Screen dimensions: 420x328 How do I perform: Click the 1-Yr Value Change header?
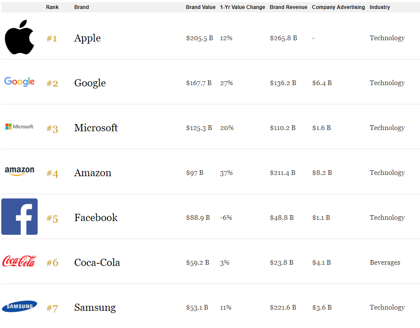[243, 7]
